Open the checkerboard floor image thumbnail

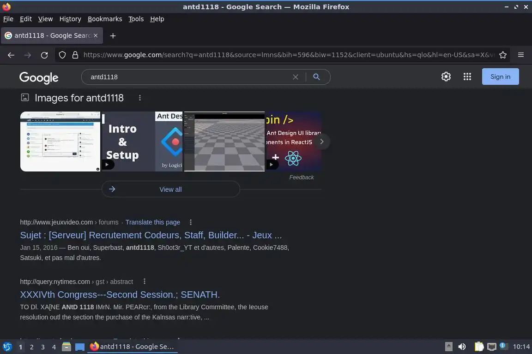click(x=224, y=142)
